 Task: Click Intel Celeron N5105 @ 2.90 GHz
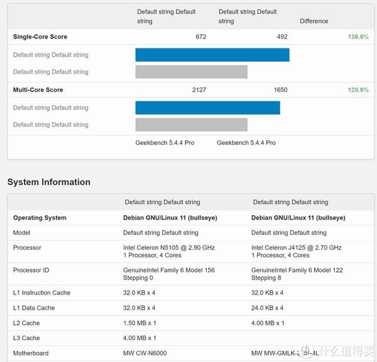169,247
